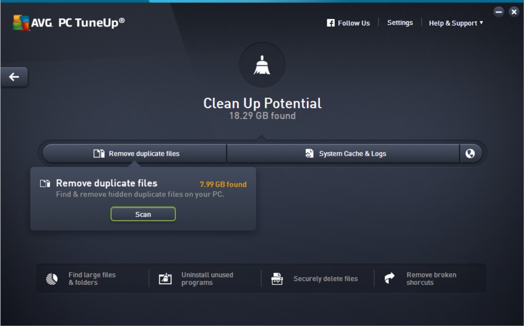Click the duplicate files icon in the popup card

[x=45, y=183]
